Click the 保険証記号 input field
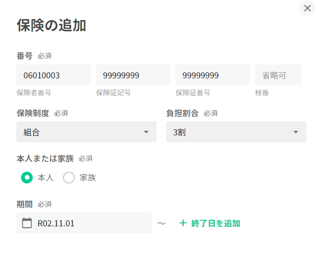Viewport: 324px width, 266px height. point(133,75)
